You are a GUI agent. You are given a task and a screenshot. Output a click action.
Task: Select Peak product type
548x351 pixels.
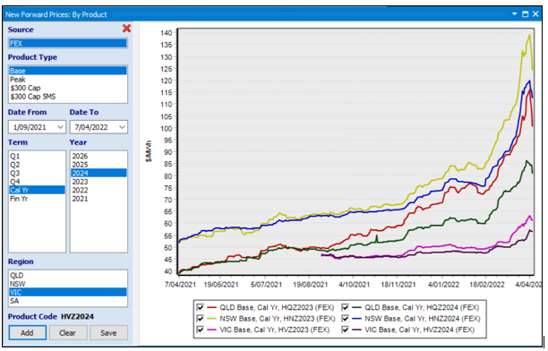coord(68,80)
